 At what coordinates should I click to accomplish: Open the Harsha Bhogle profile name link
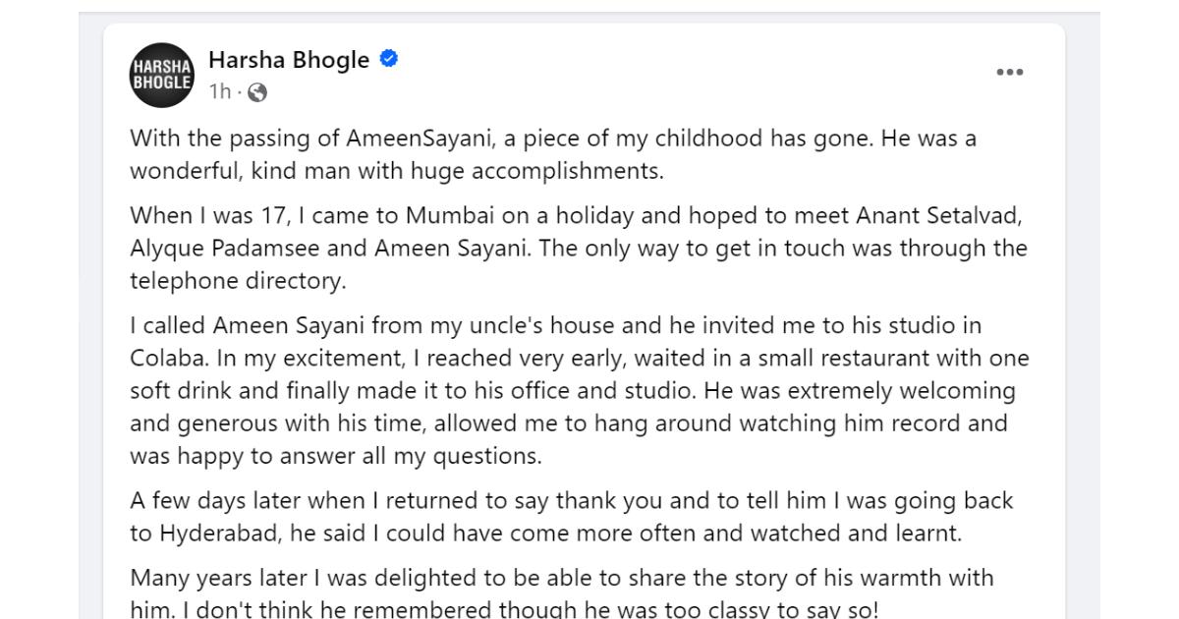(289, 60)
